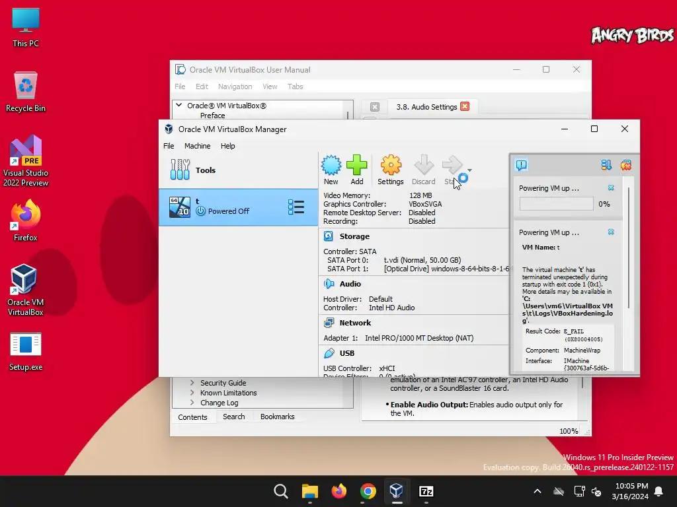Click the USB section icon
This screenshot has height=507, width=677.
[x=329, y=353]
